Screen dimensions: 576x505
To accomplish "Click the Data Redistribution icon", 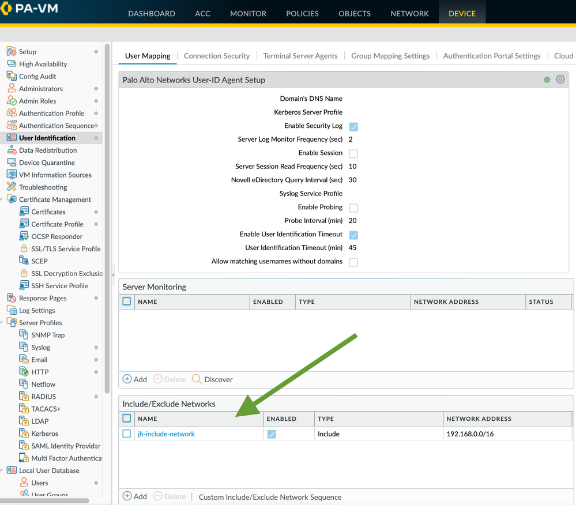I will [x=12, y=150].
